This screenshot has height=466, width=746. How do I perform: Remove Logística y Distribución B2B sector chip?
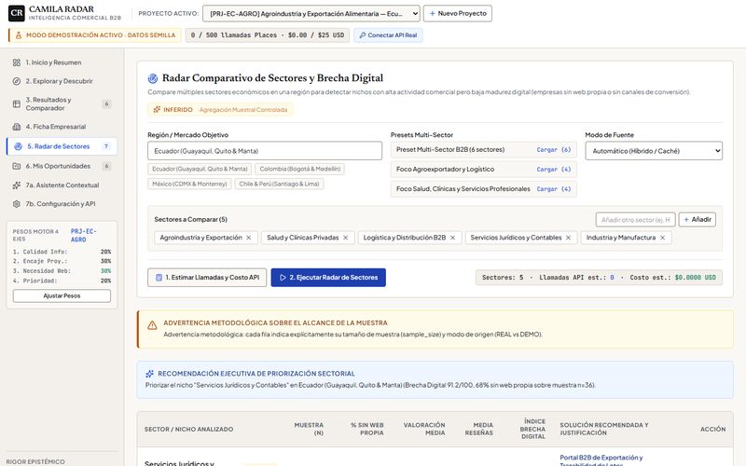pos(452,238)
